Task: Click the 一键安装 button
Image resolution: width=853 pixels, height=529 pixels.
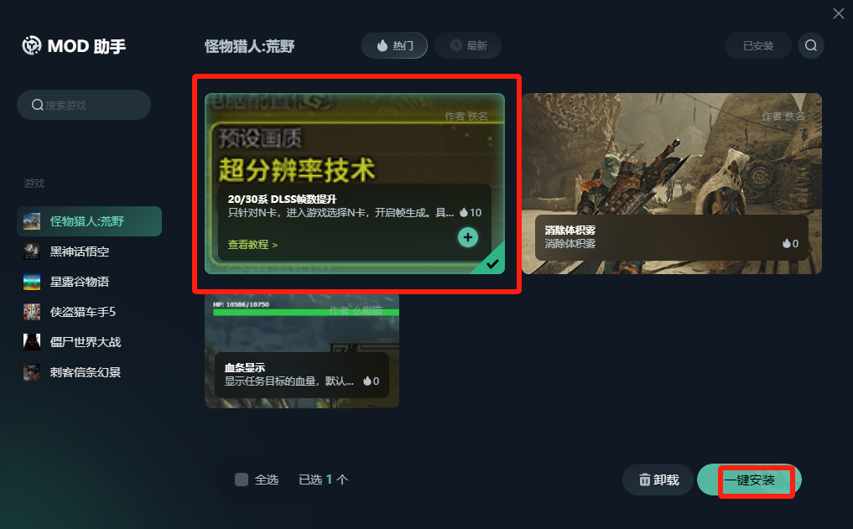Action: point(749,480)
